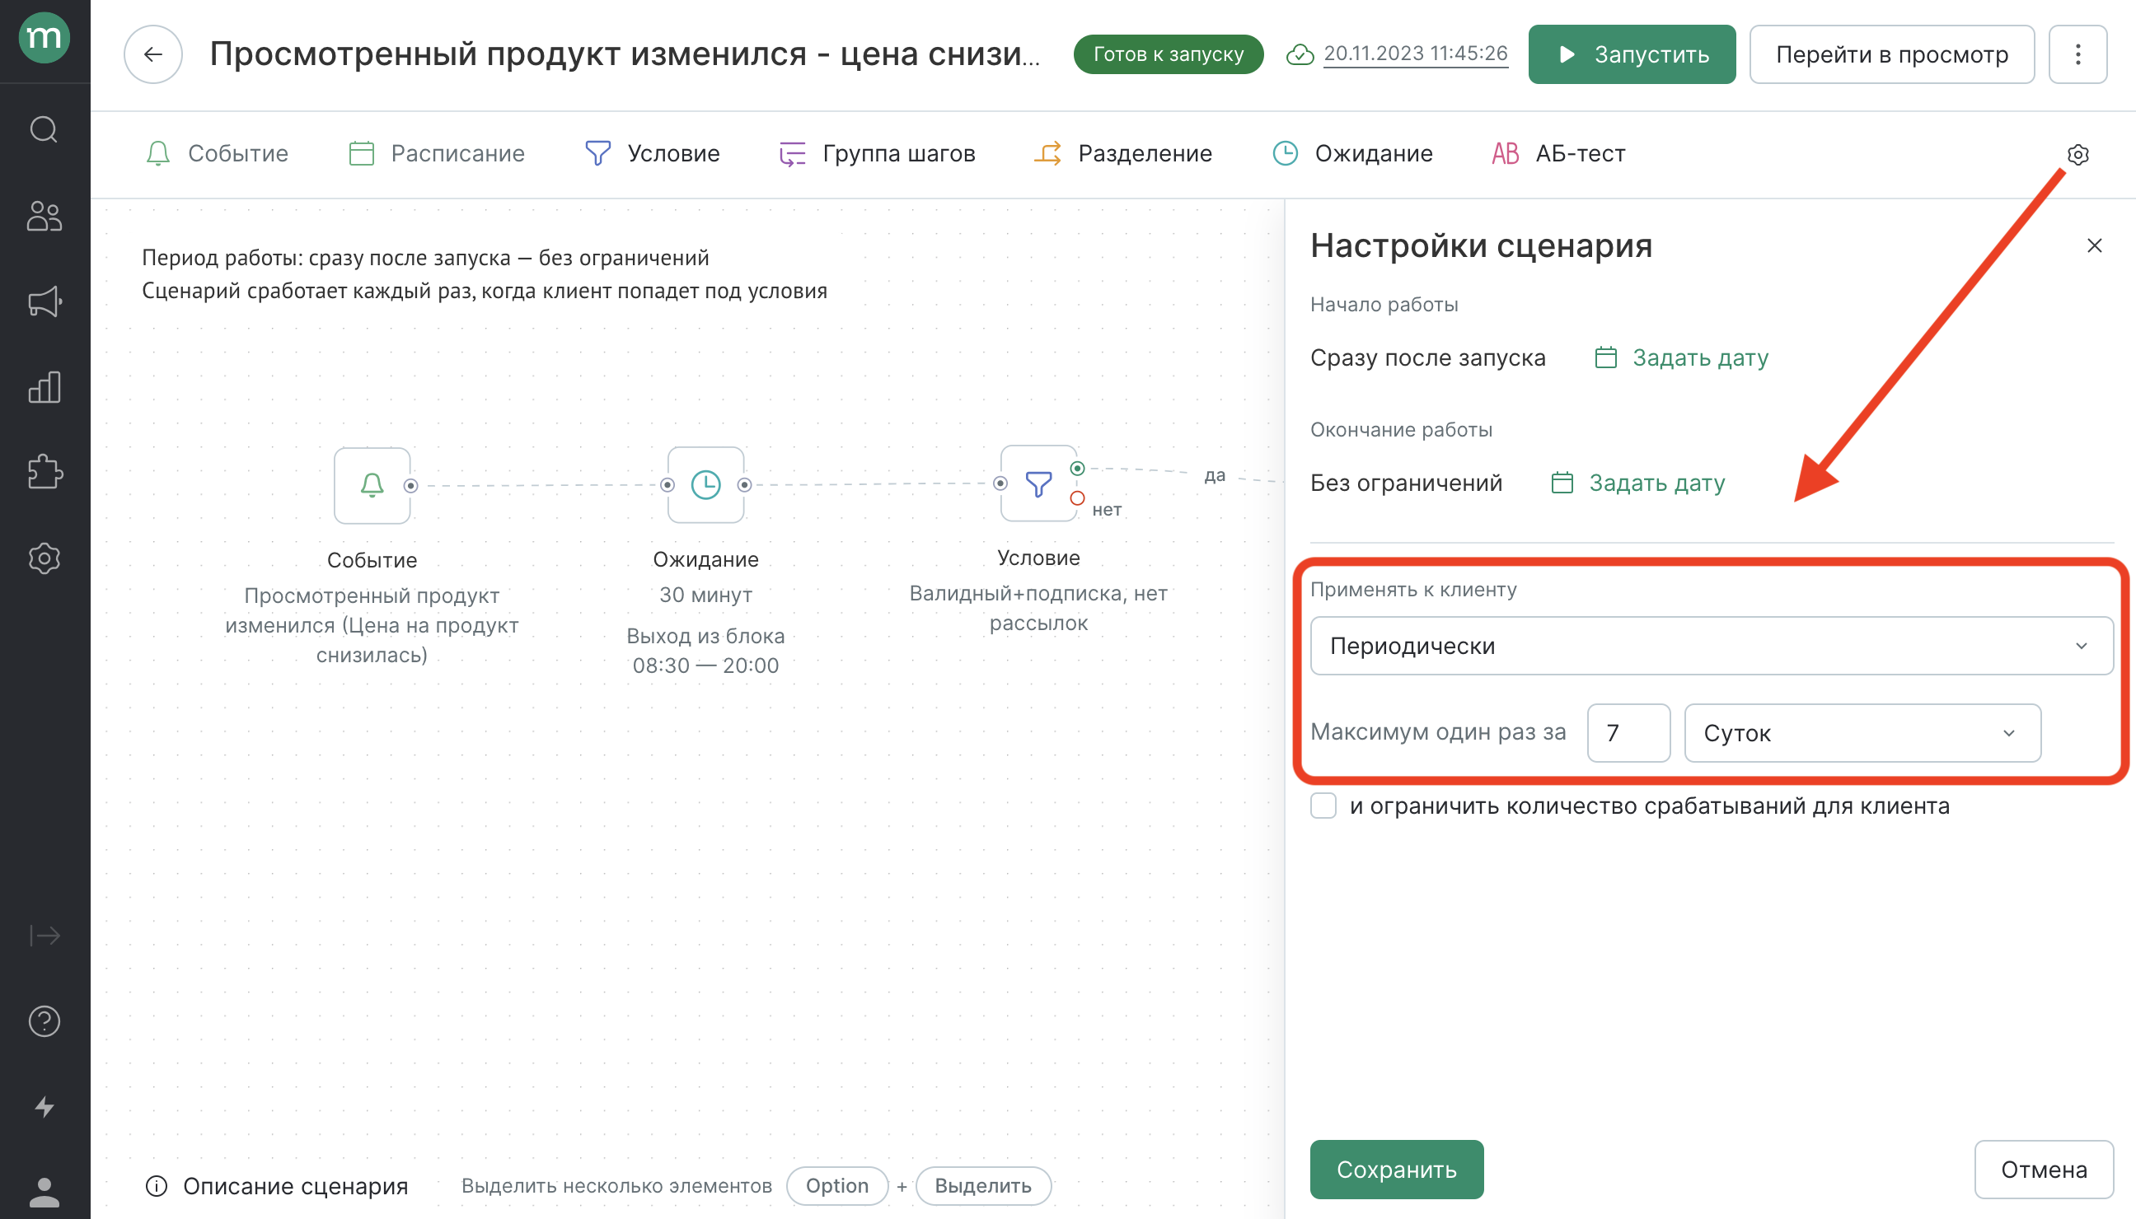
Task: Select the Waiting clock node on the canvas
Action: click(x=705, y=485)
